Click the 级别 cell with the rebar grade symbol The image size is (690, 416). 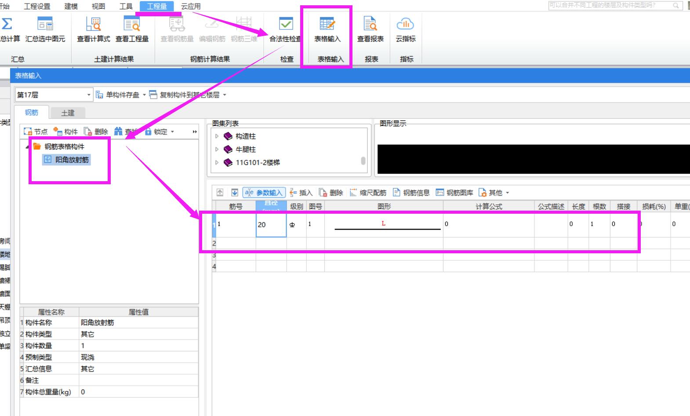296,225
